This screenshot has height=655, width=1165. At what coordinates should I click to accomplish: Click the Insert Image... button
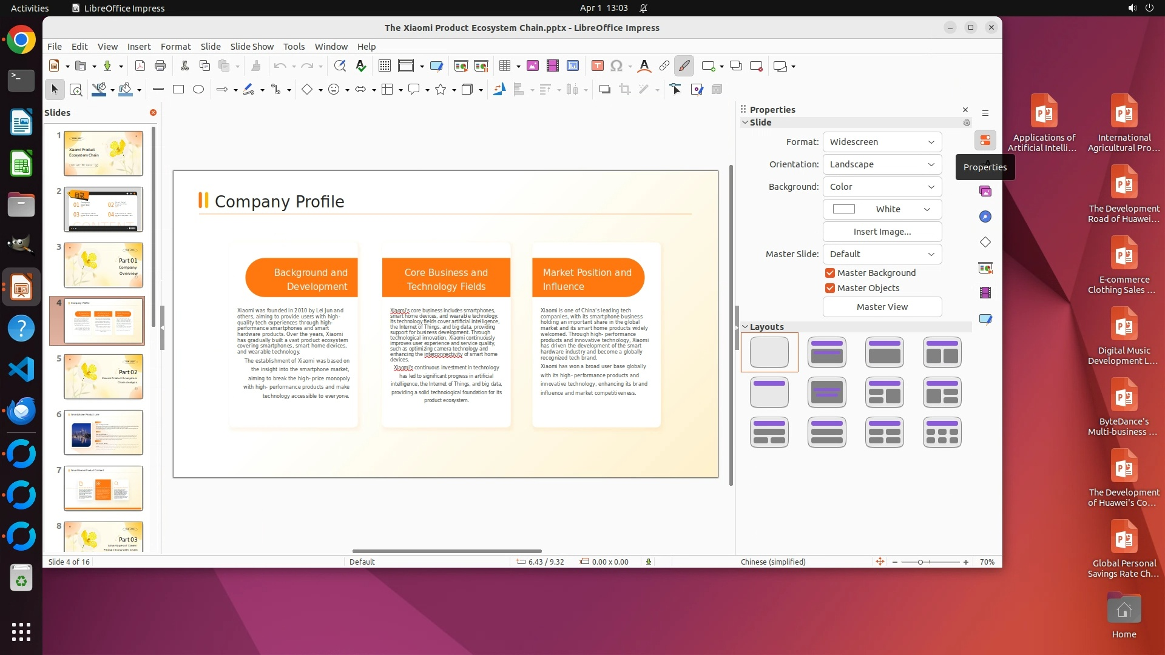point(882,232)
